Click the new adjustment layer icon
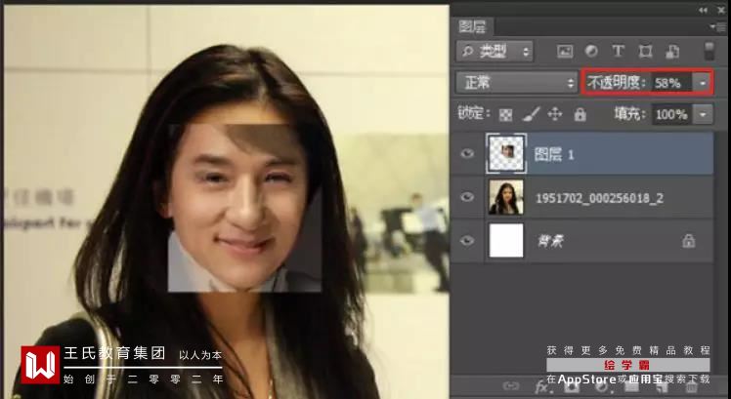 (x=601, y=386)
